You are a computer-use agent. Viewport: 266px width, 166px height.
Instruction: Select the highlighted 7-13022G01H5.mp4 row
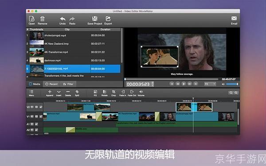tap(73, 69)
